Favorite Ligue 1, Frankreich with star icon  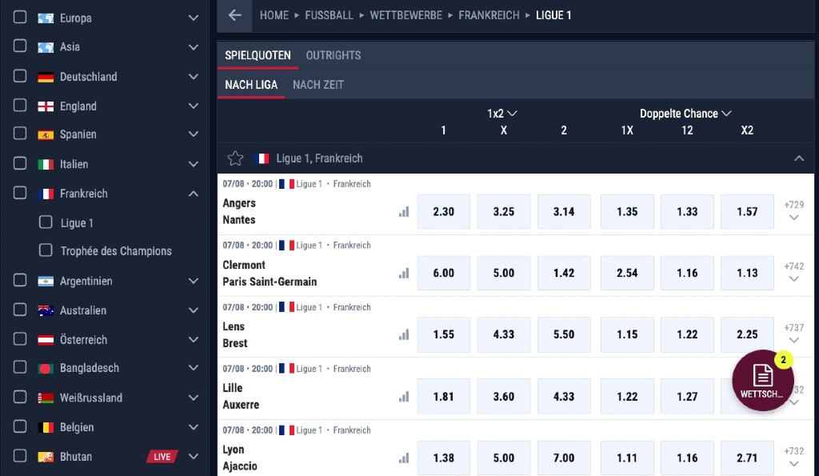point(236,158)
